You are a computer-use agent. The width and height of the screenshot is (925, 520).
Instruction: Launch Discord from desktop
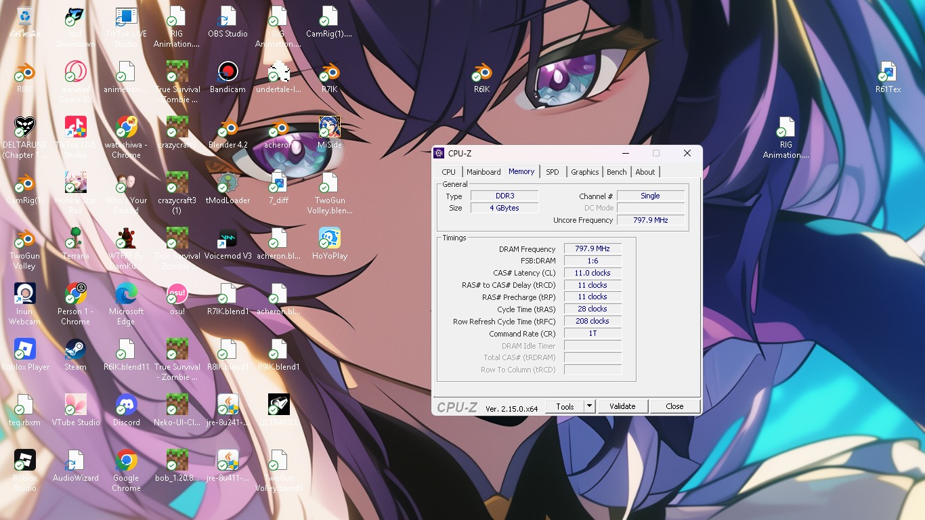coord(126,410)
